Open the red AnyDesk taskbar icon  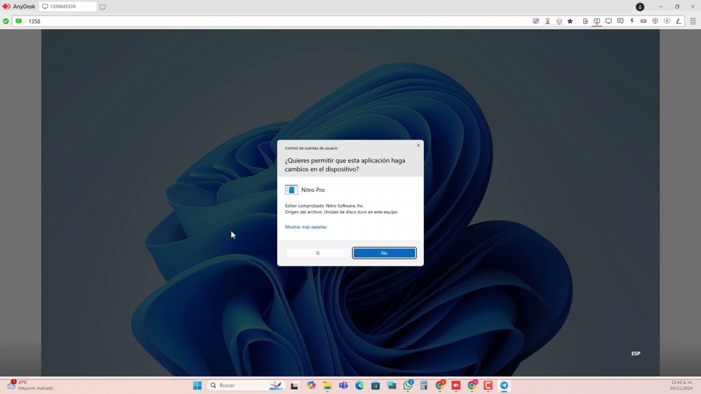tap(456, 385)
